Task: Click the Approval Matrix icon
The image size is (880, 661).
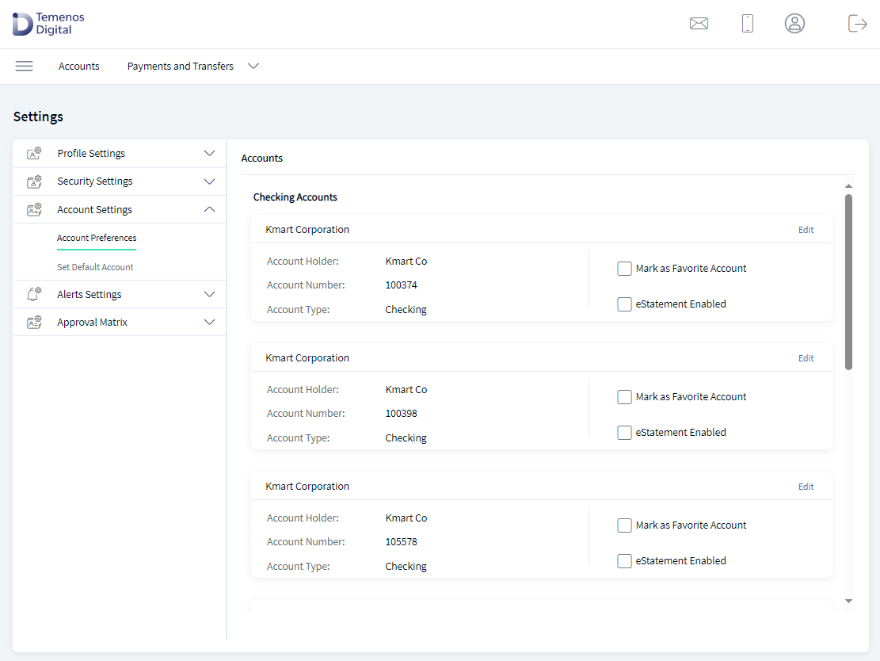Action: click(34, 322)
